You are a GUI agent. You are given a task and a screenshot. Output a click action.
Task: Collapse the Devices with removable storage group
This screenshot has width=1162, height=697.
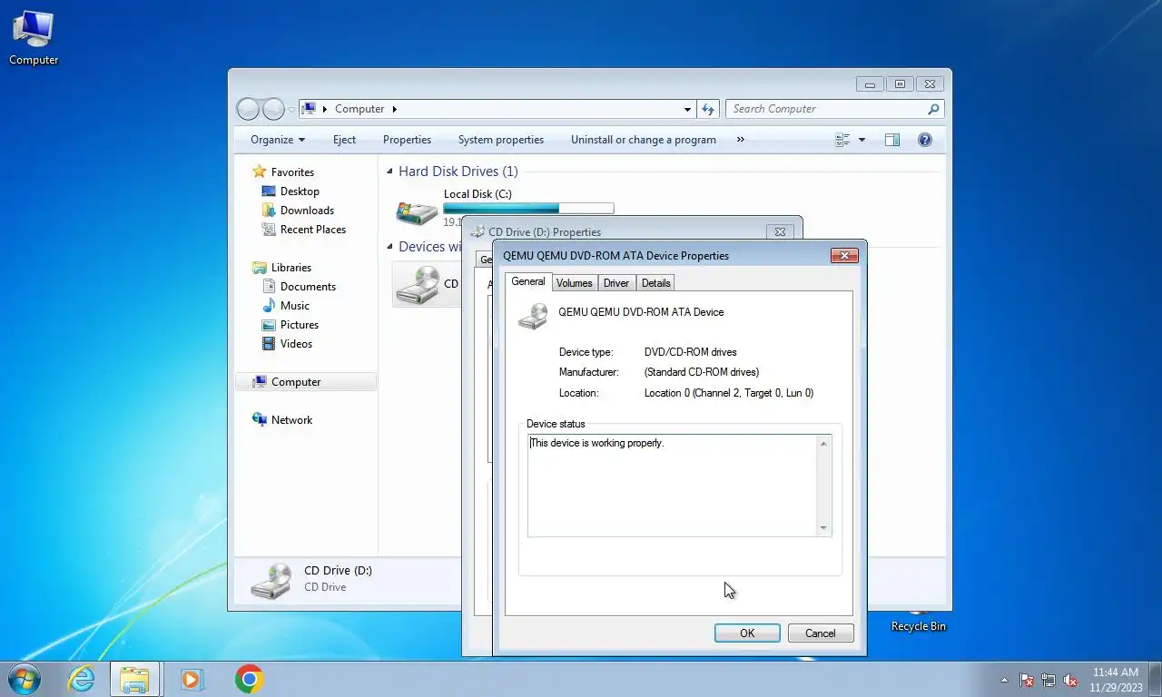pos(389,247)
